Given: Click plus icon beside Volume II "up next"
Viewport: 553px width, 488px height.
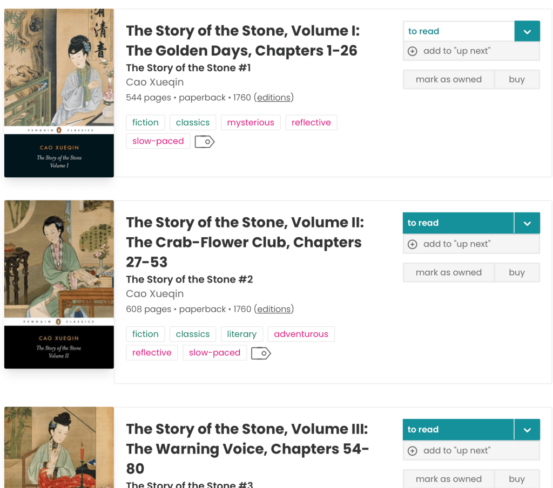Looking at the screenshot, I should pos(413,244).
